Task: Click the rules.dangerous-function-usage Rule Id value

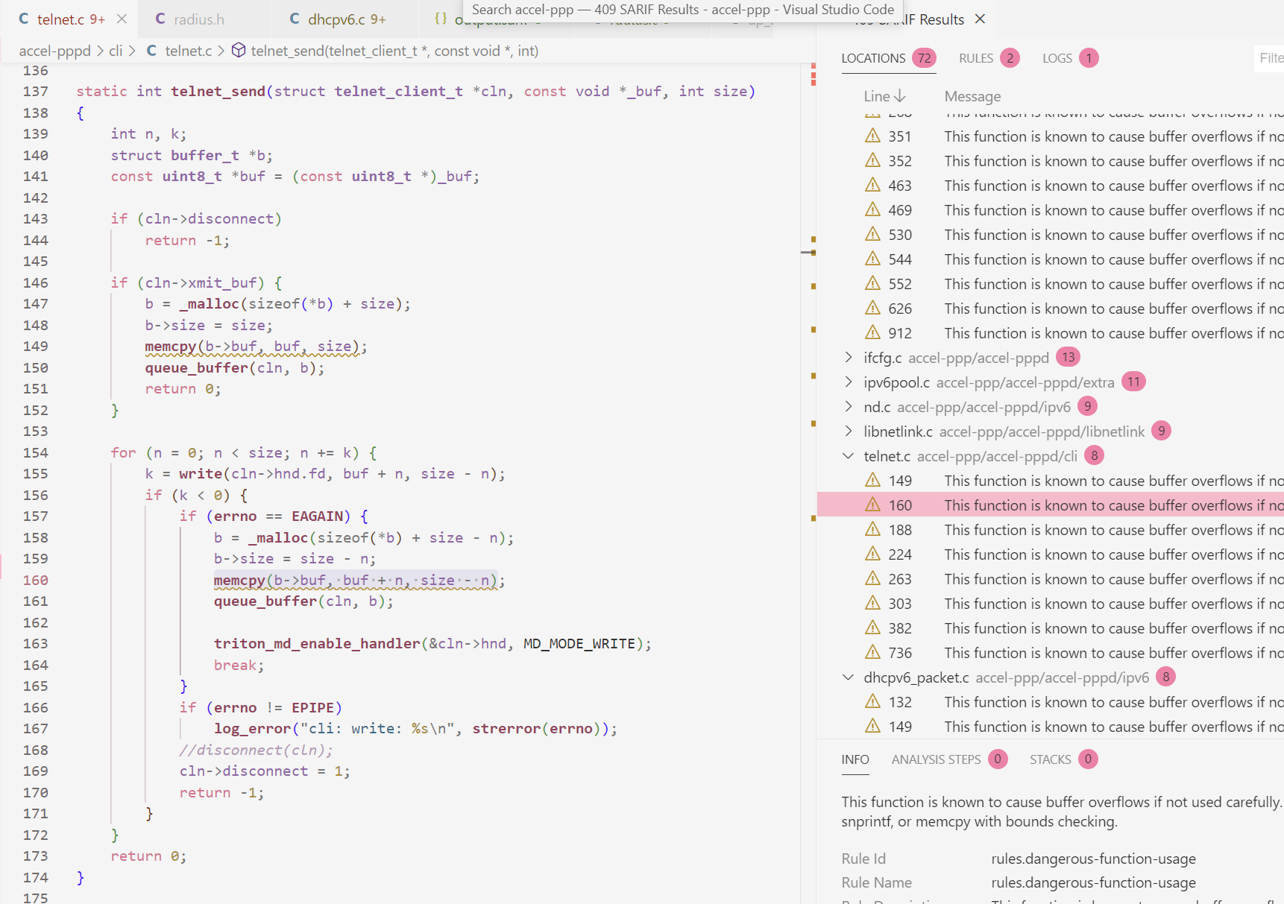Action: [1093, 859]
